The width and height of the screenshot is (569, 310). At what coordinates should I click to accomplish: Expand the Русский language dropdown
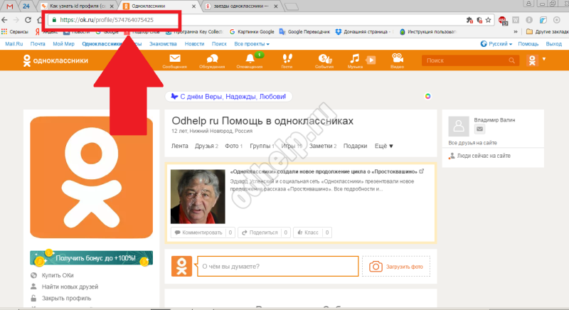[496, 44]
